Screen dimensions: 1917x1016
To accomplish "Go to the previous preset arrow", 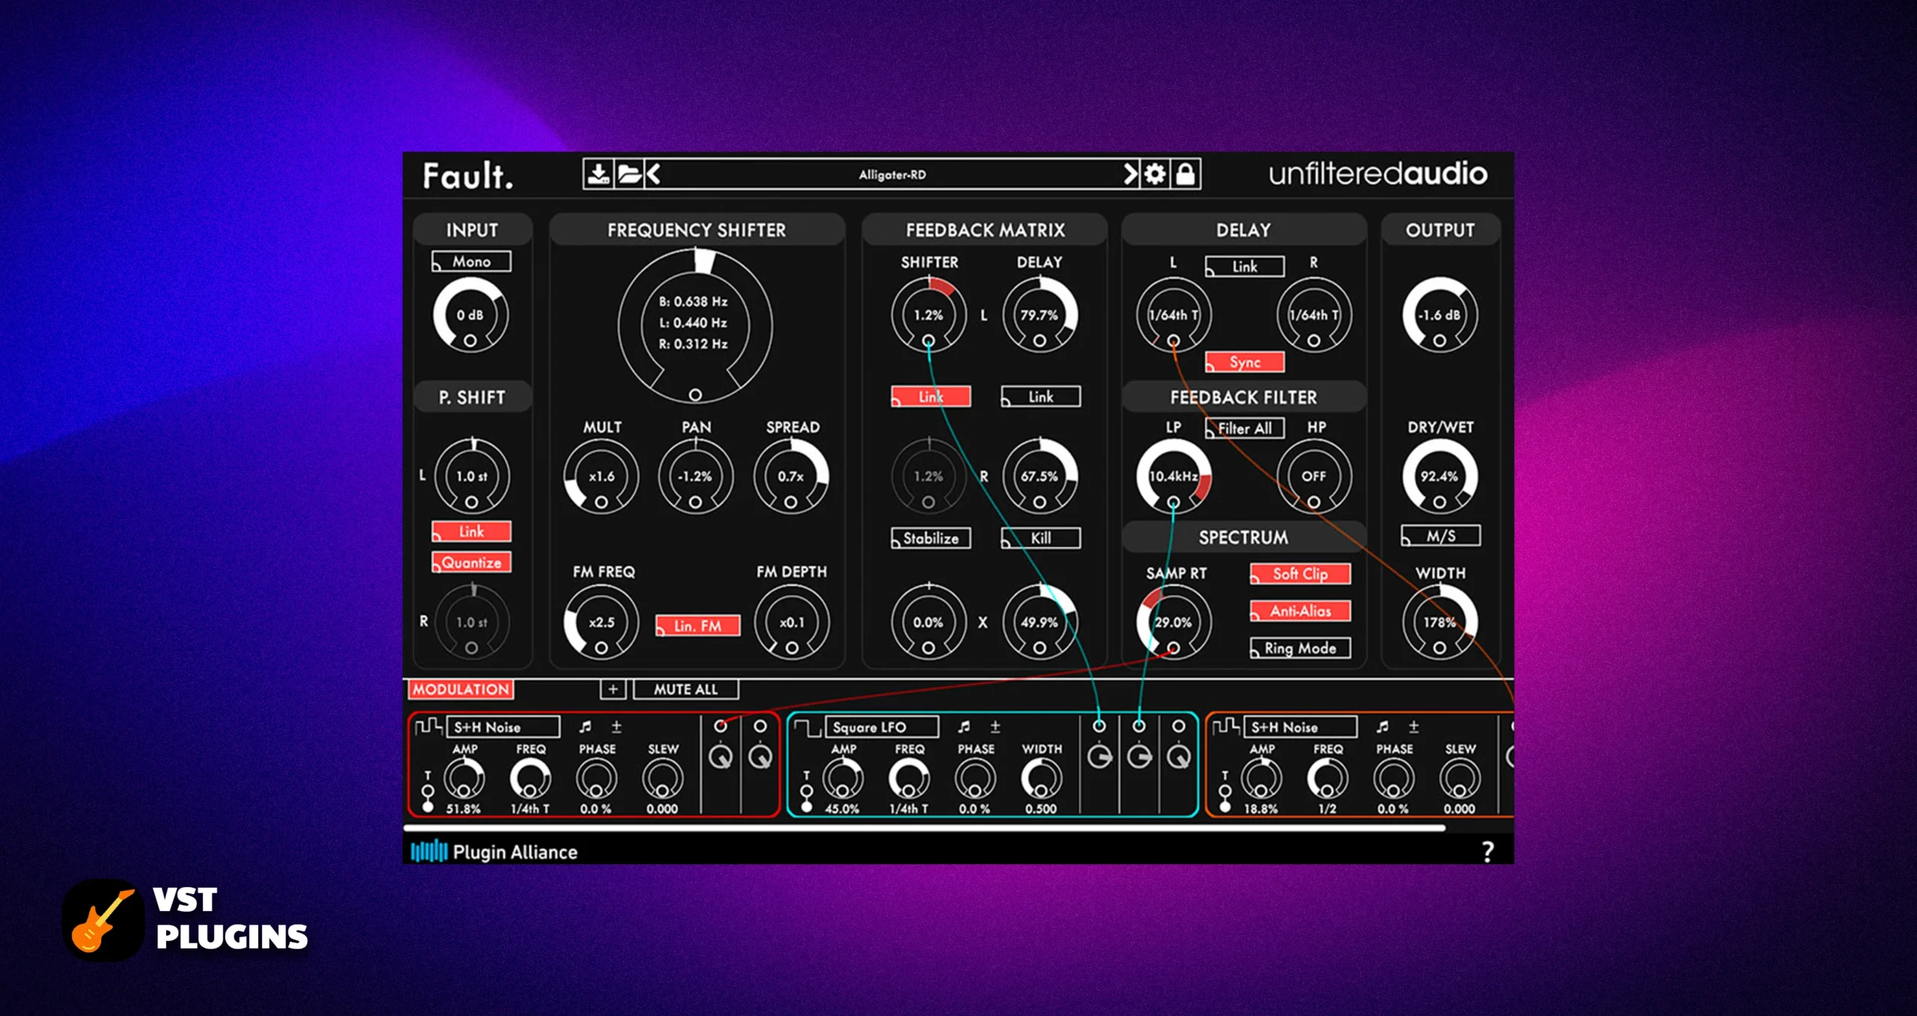I will click(653, 174).
